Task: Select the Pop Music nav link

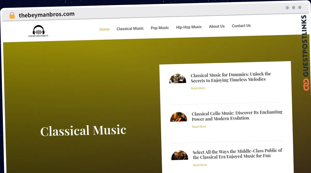Action: point(160,28)
